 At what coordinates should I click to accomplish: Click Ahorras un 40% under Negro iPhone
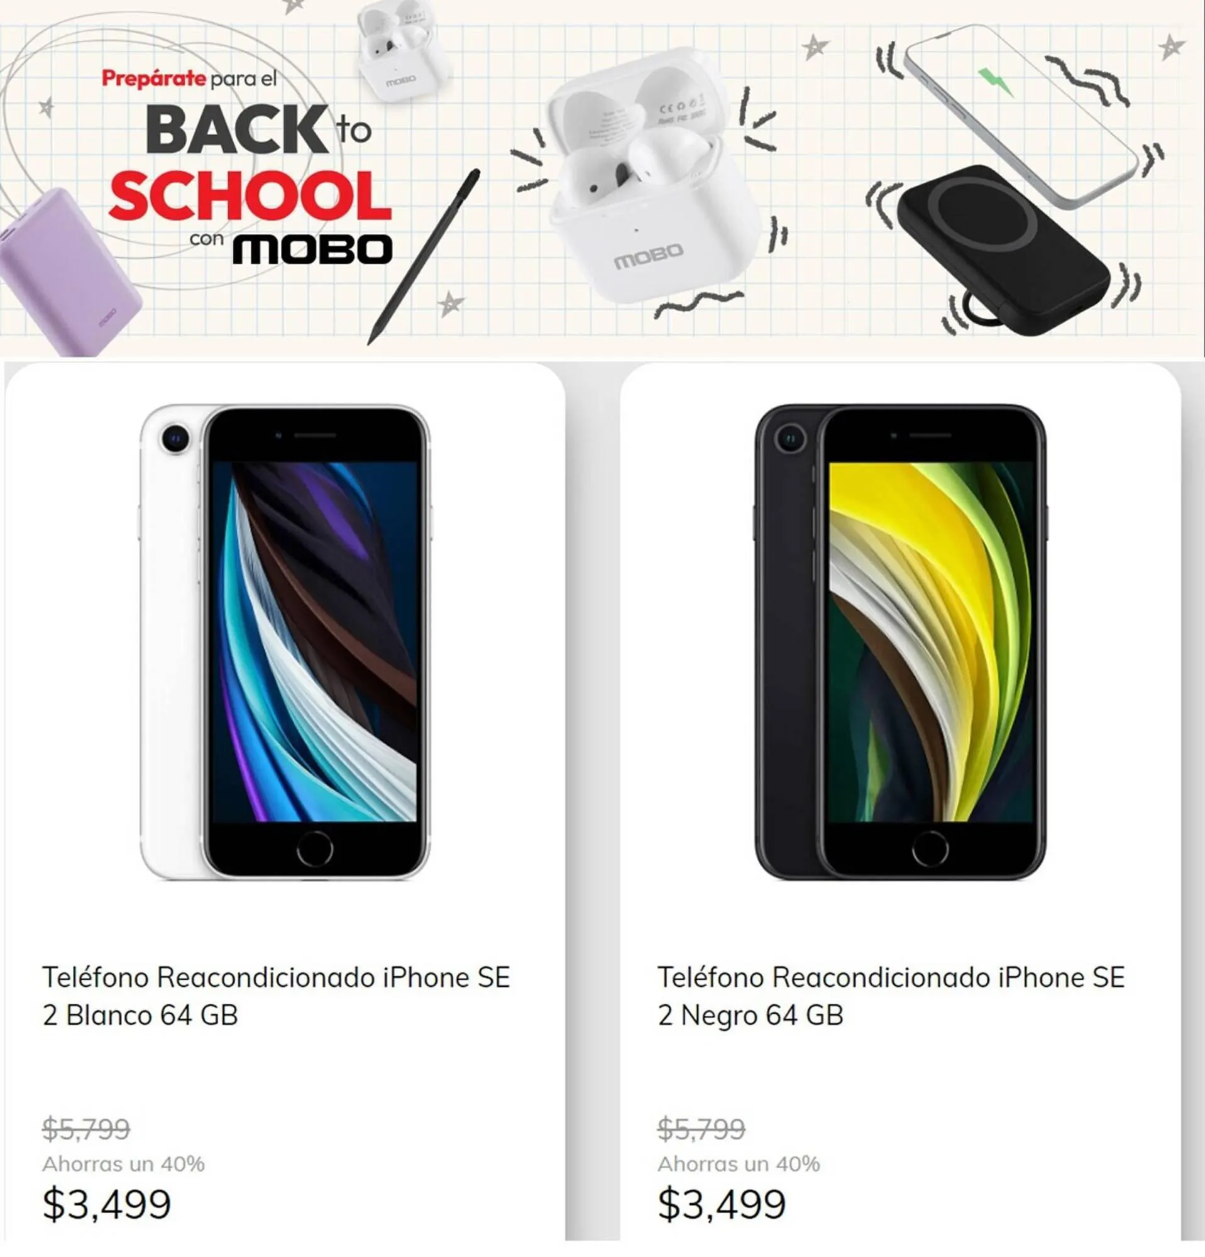[739, 1164]
